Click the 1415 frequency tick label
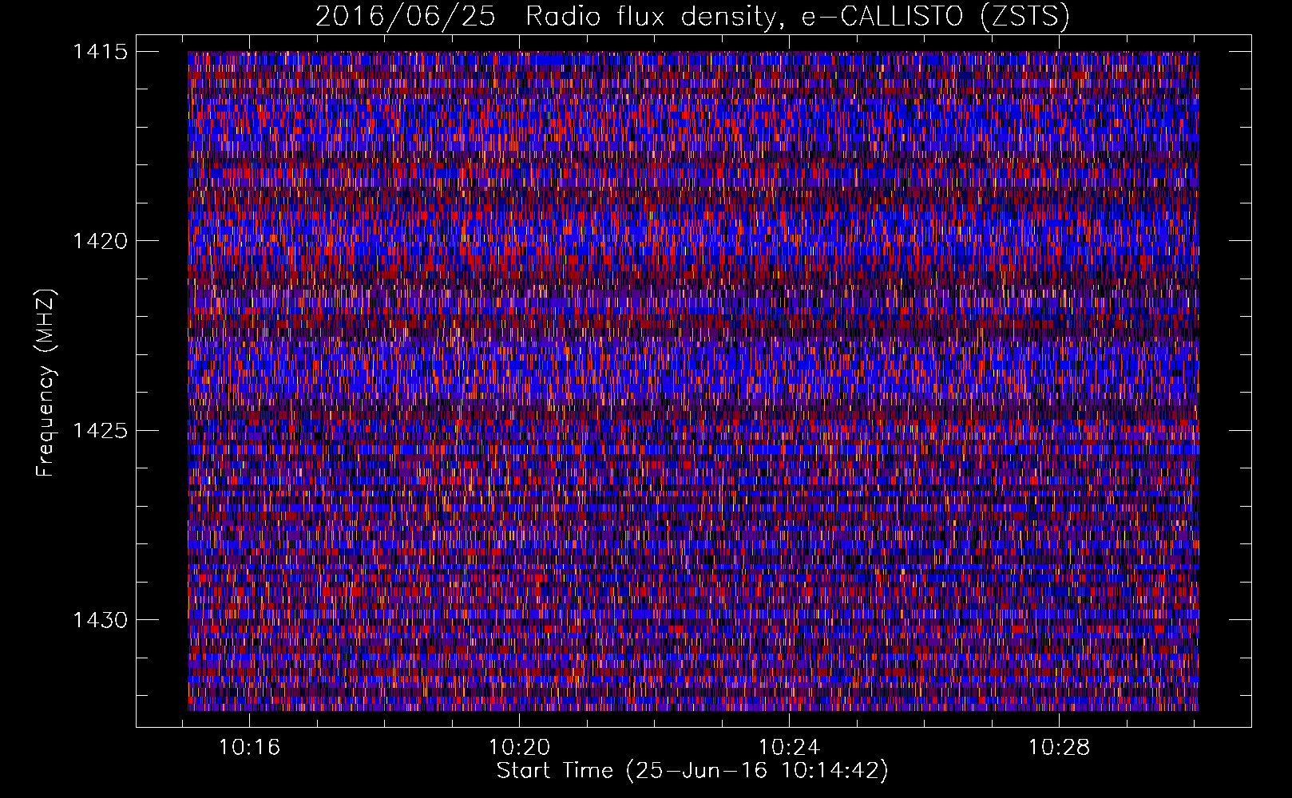 tap(100, 52)
